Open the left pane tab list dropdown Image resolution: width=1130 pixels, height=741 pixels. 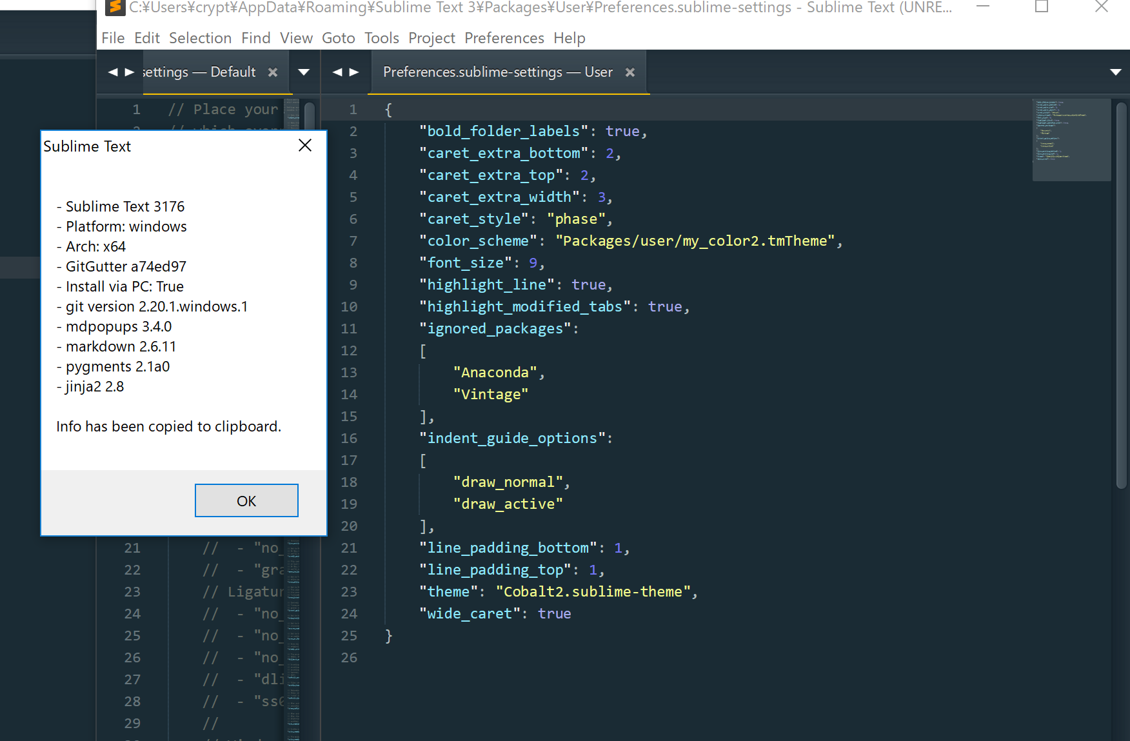pyautogui.click(x=304, y=72)
